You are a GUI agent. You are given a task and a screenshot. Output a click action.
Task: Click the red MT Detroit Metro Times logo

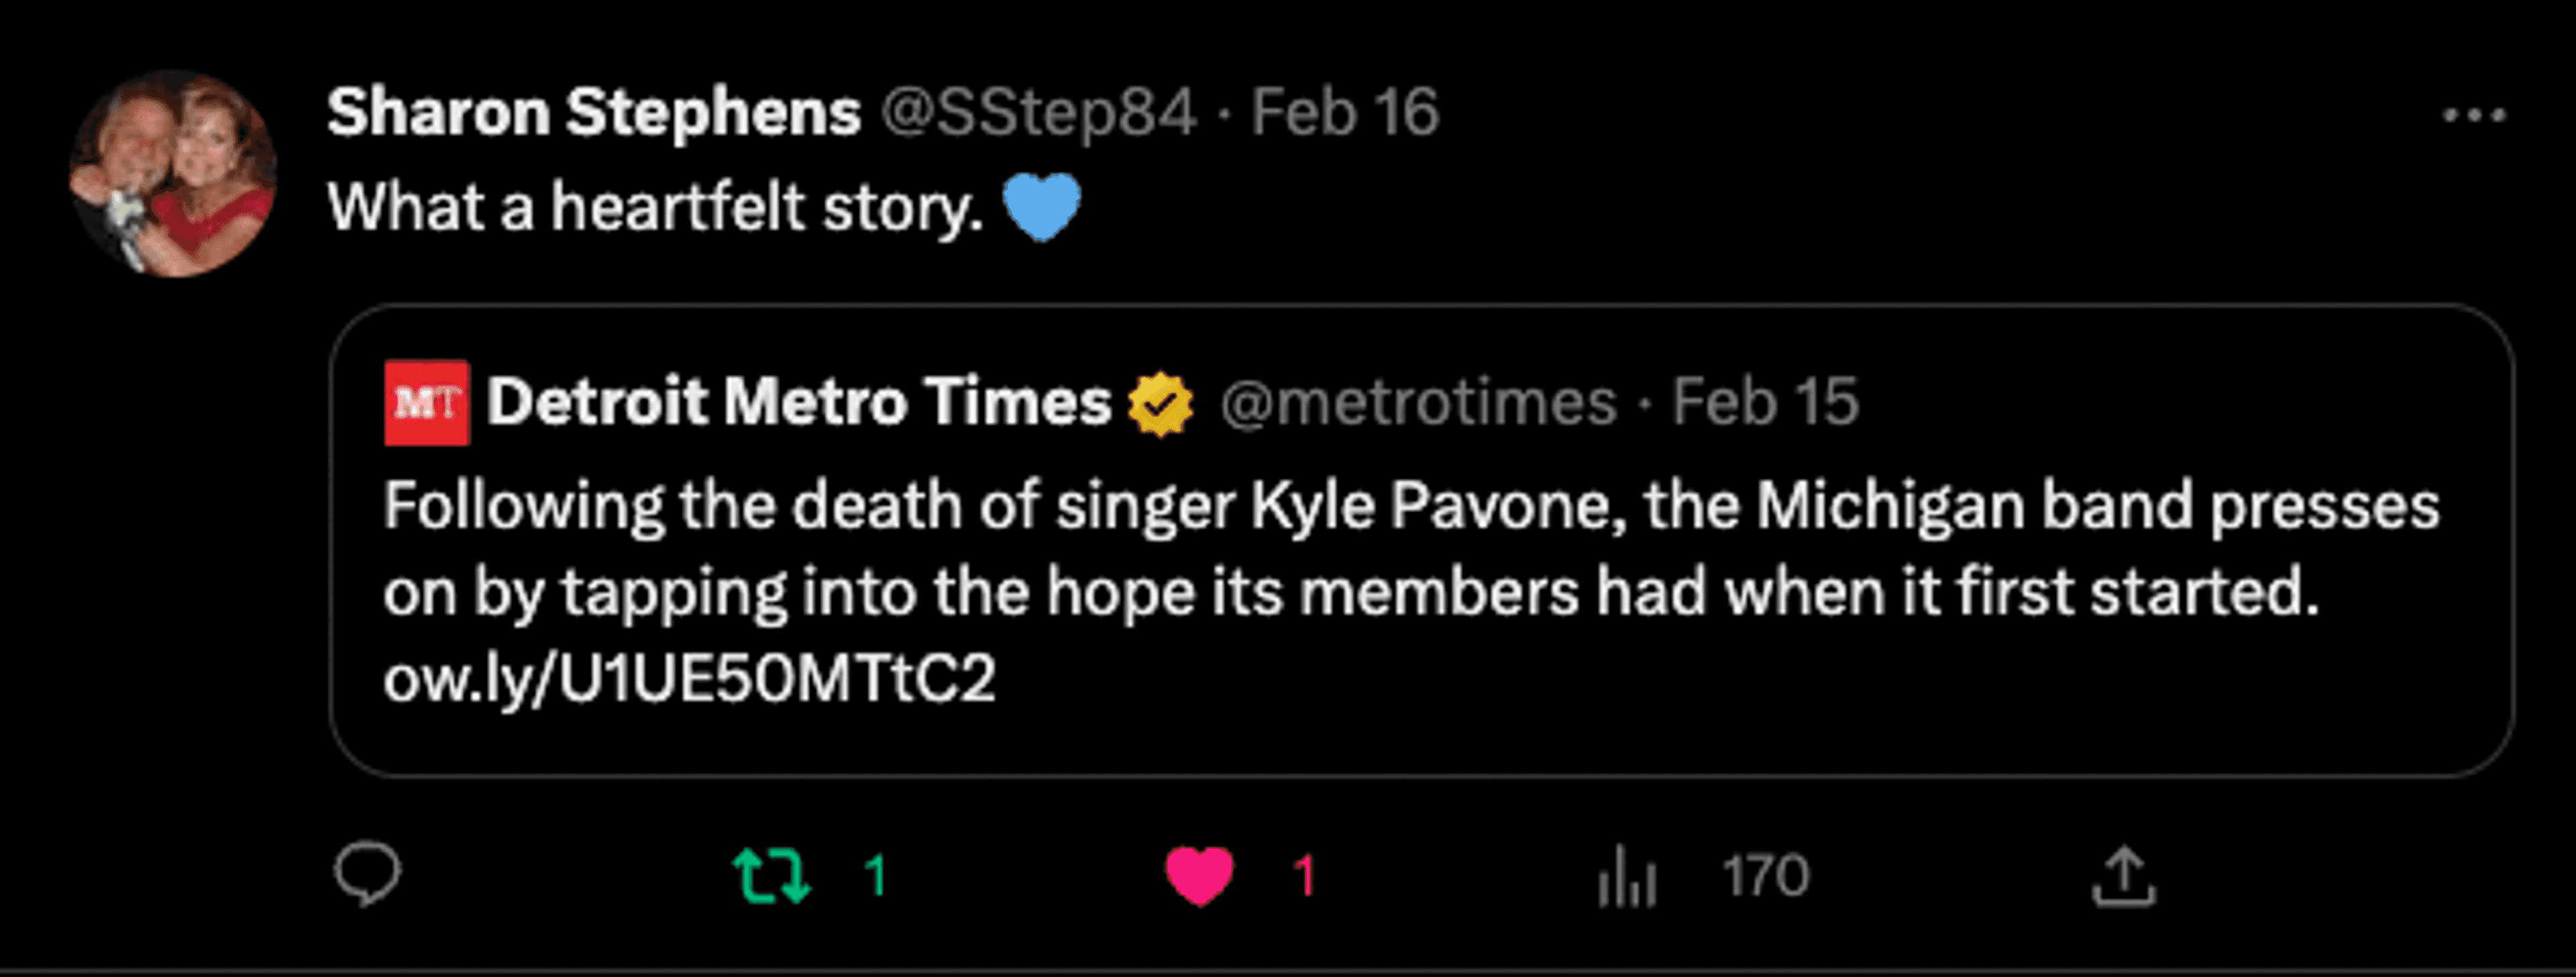click(x=426, y=402)
